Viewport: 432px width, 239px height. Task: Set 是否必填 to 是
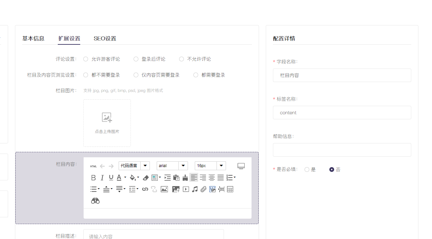[x=307, y=170]
